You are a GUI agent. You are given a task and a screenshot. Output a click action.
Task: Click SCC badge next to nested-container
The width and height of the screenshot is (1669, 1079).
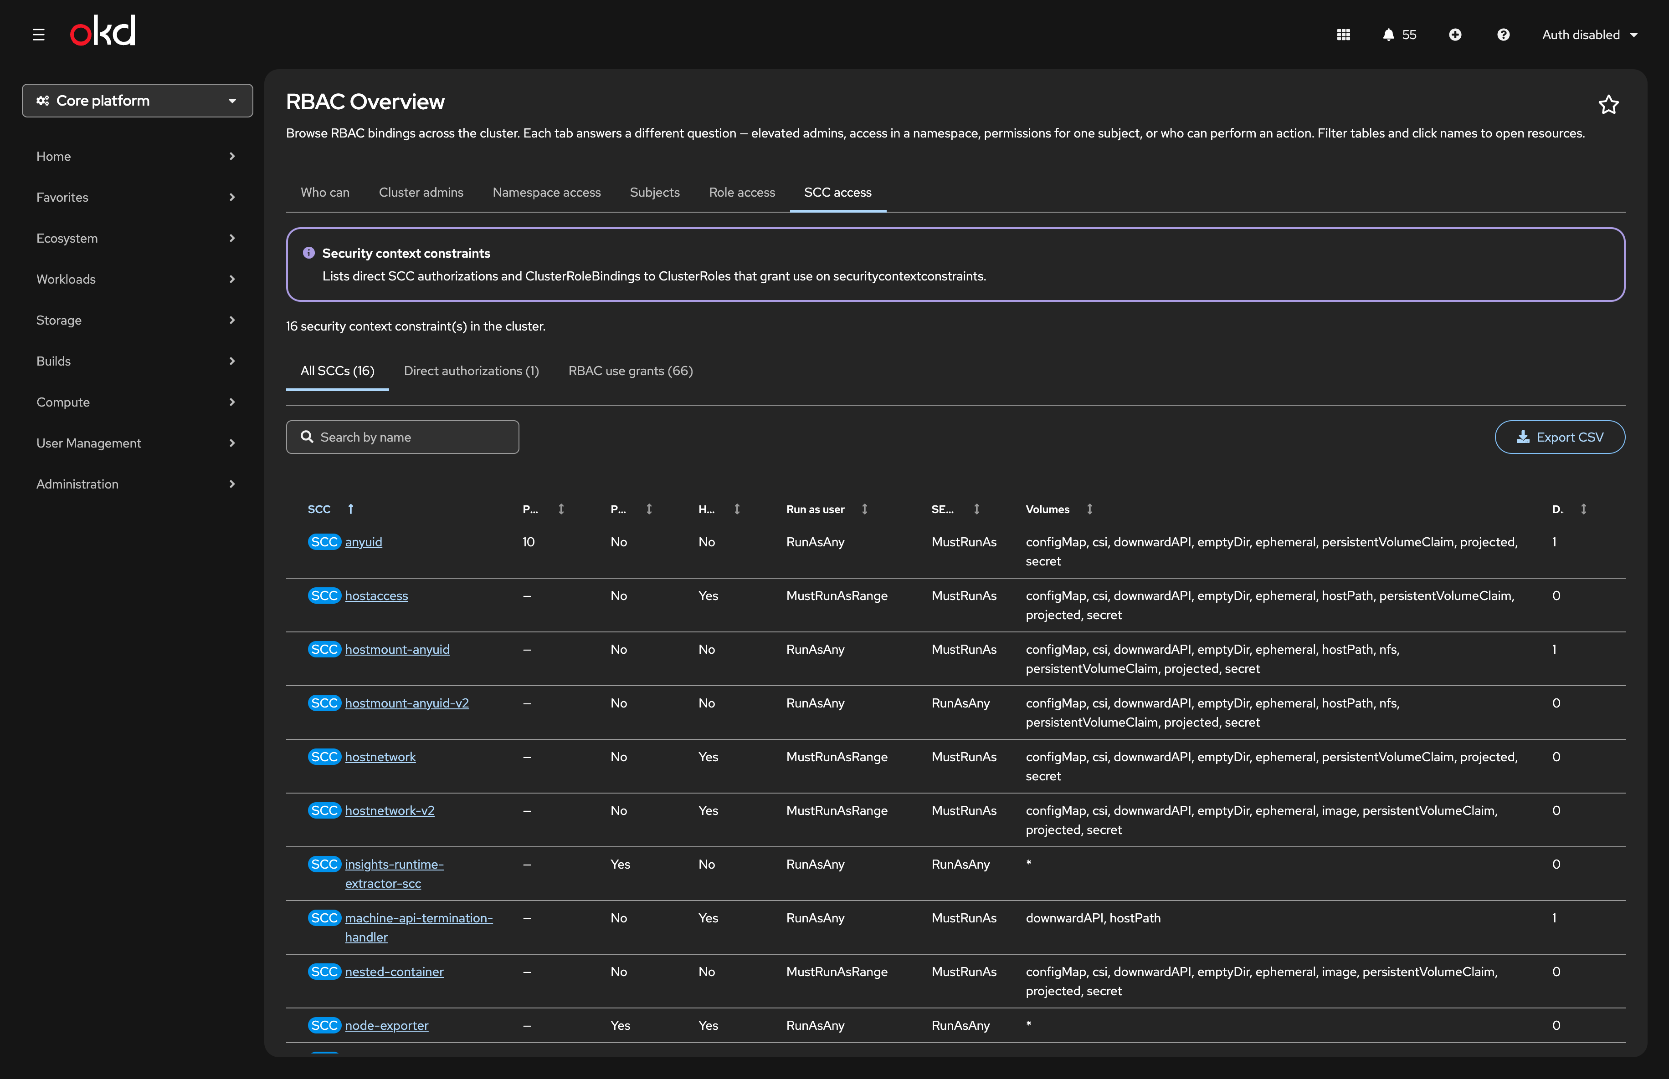tap(324, 971)
